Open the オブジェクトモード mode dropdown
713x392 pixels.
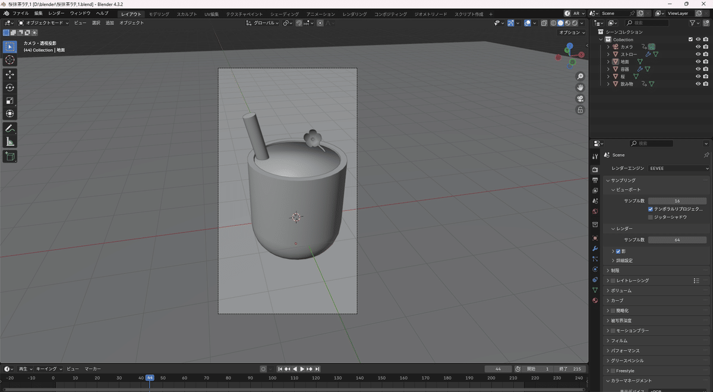click(44, 23)
